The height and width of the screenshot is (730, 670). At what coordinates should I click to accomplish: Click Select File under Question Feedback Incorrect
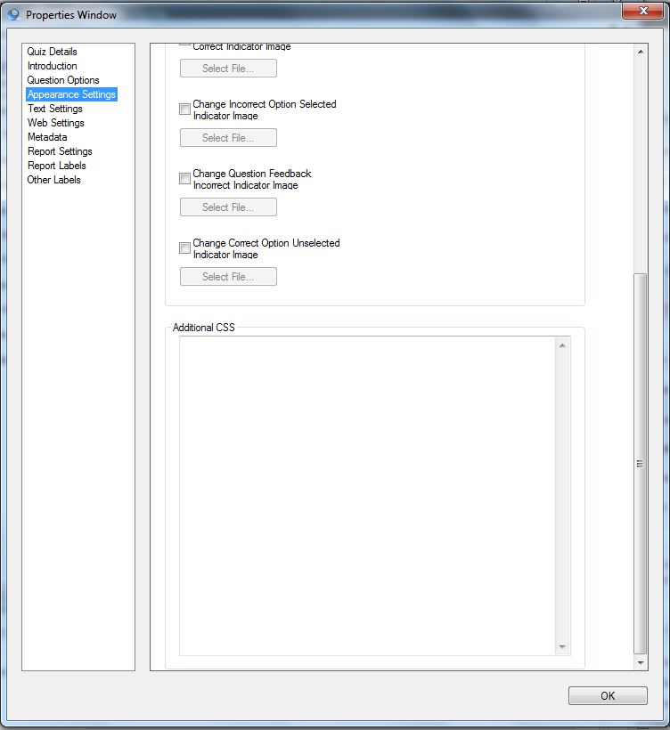228,207
